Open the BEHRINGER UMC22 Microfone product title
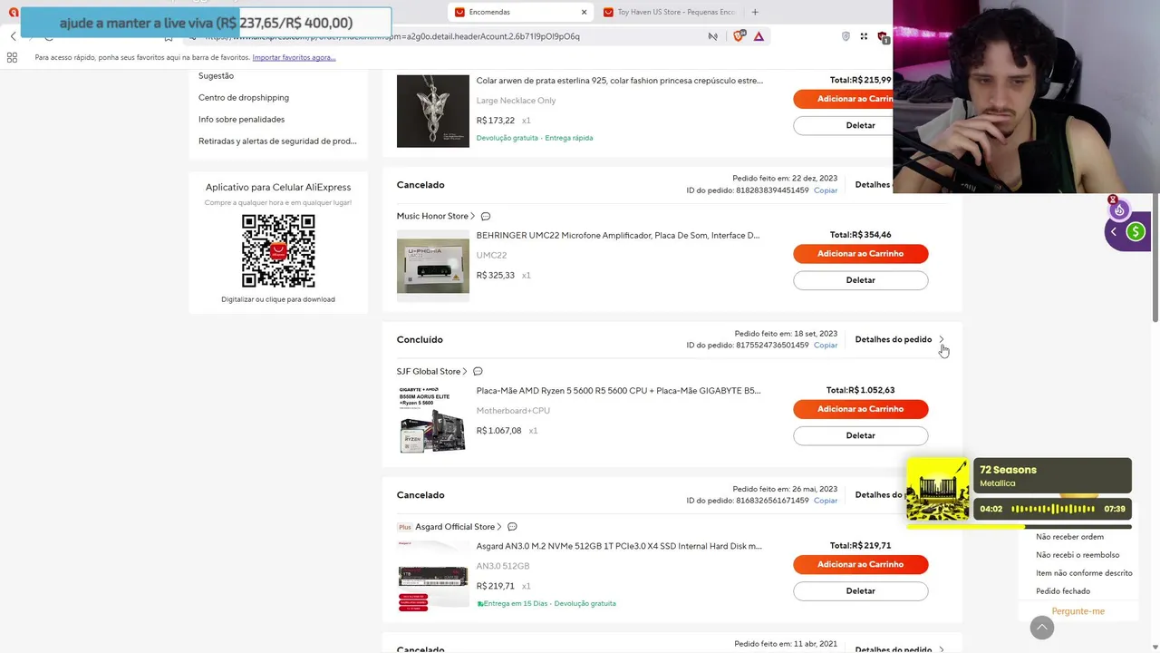The image size is (1160, 653). coord(618,236)
